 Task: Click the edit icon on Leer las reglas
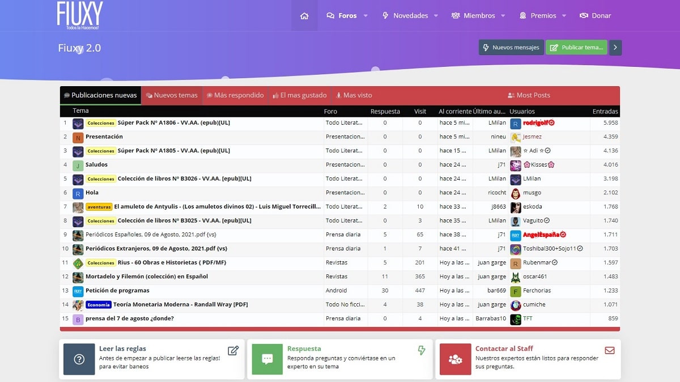(x=233, y=351)
